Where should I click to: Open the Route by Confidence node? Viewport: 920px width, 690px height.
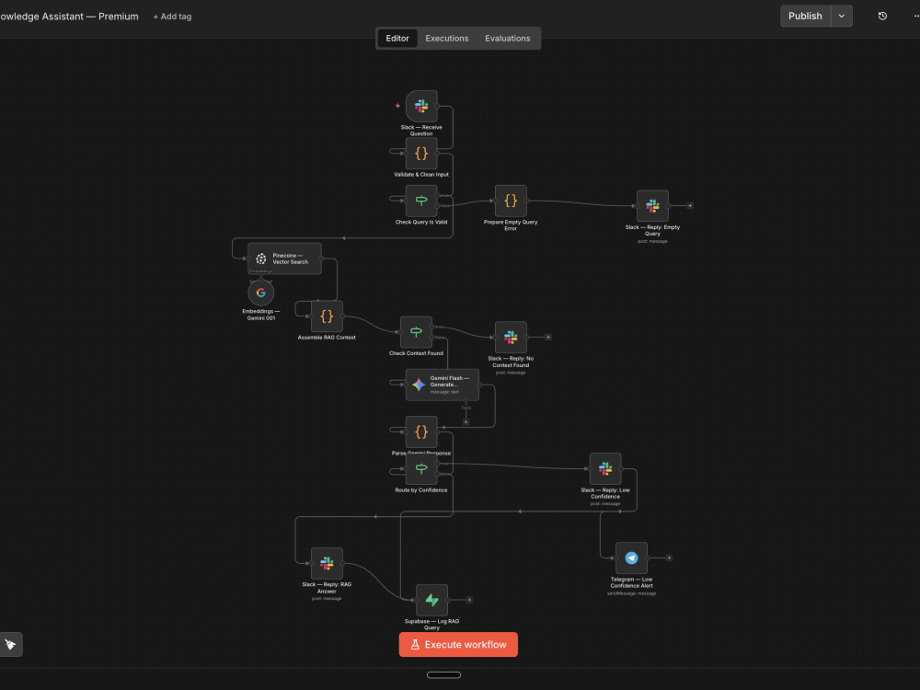[x=421, y=469]
